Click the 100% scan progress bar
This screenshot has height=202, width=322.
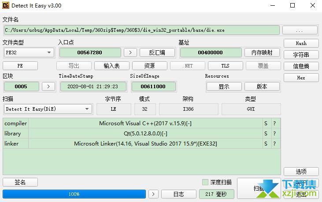pos(74,194)
